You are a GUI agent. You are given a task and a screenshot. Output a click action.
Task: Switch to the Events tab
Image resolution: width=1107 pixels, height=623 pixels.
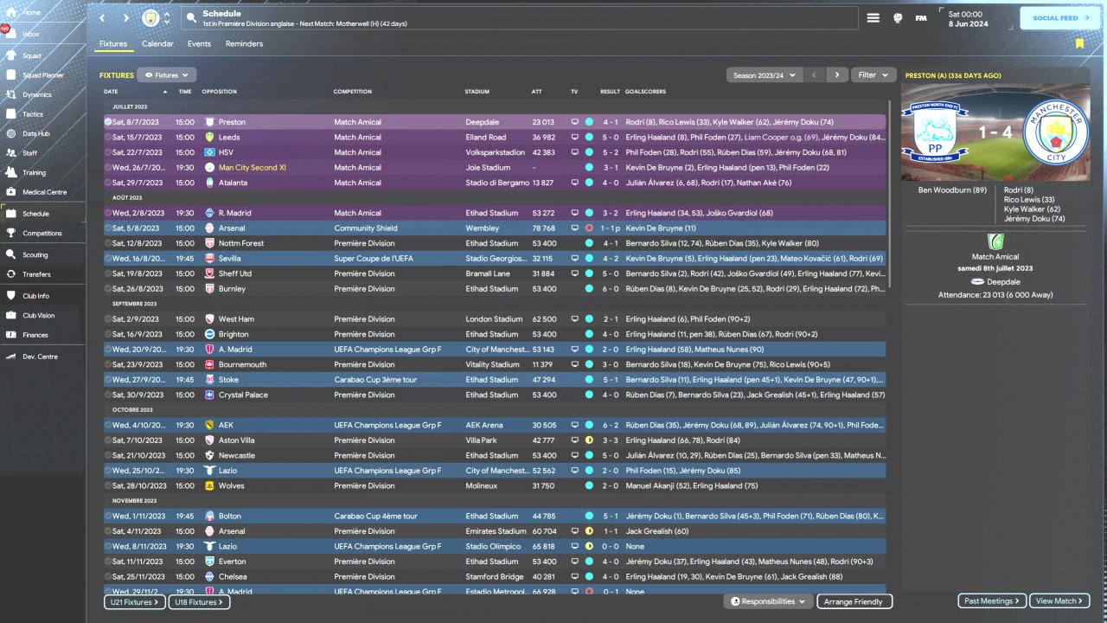click(199, 44)
